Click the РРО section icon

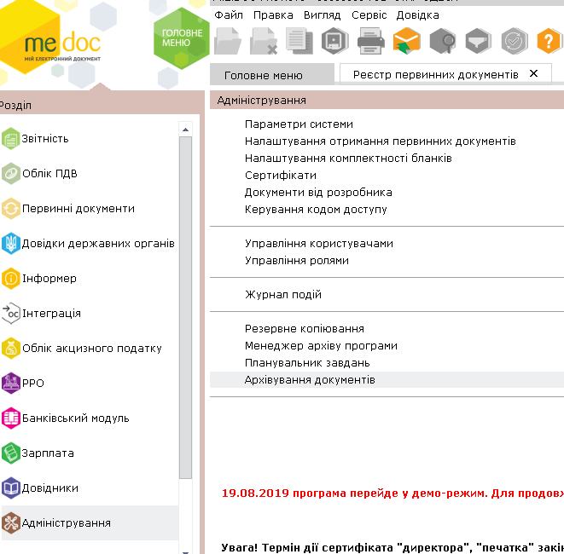(x=11, y=383)
